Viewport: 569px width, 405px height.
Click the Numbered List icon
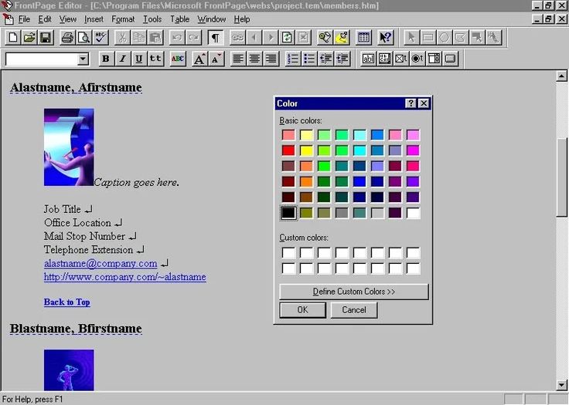[292, 59]
